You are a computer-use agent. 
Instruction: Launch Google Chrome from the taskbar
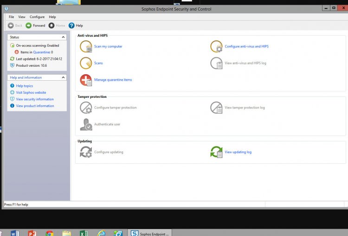tap(50, 233)
